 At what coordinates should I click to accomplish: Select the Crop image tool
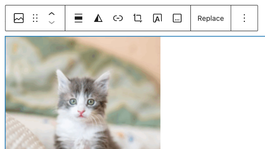click(x=137, y=18)
